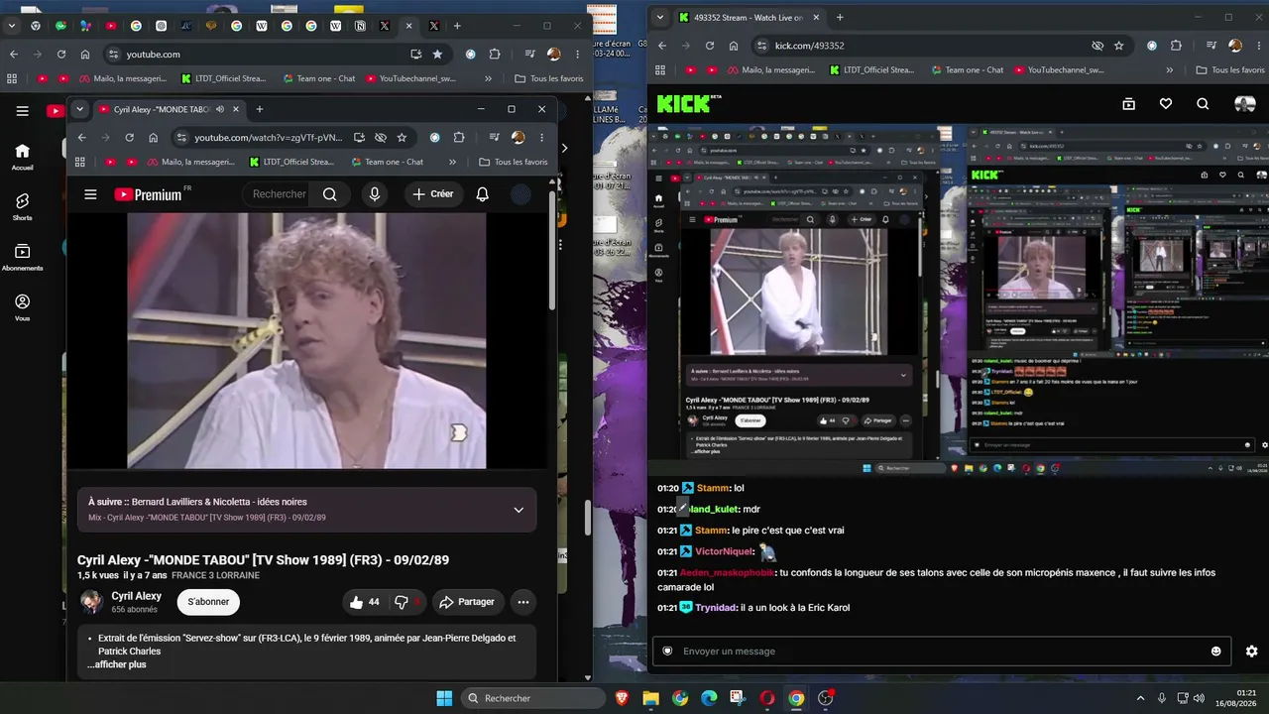The height and width of the screenshot is (714, 1269).
Task: Expand the 'À suivre' playlist panel
Action: click(519, 510)
